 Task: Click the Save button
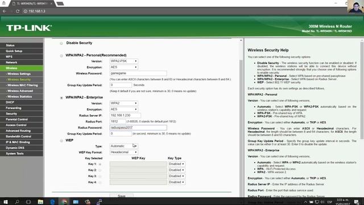click(121, 196)
